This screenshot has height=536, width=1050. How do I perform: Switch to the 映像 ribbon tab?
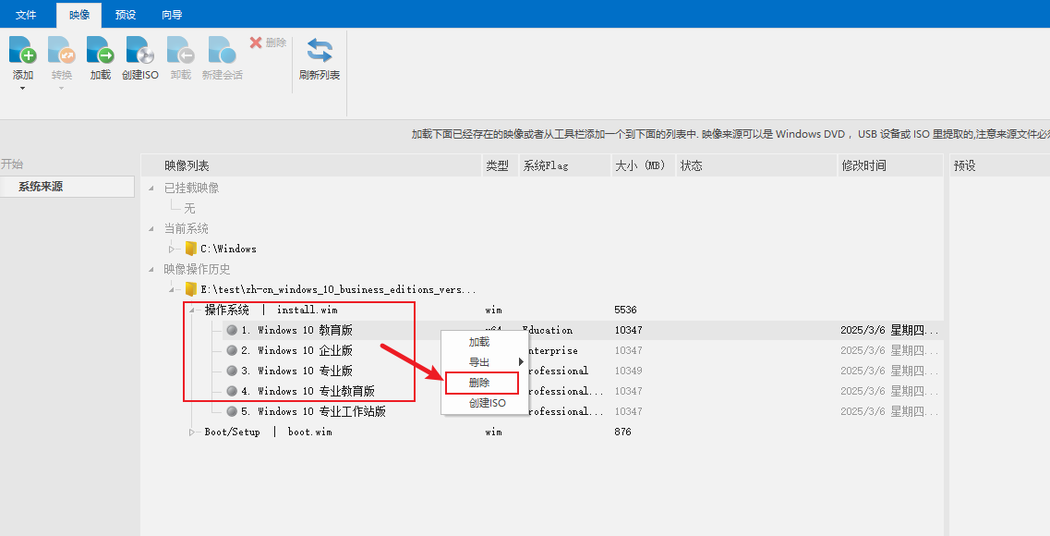click(x=79, y=14)
